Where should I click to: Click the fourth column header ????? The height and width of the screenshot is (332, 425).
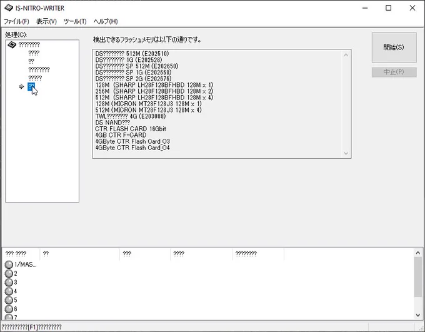pyautogui.click(x=201, y=254)
